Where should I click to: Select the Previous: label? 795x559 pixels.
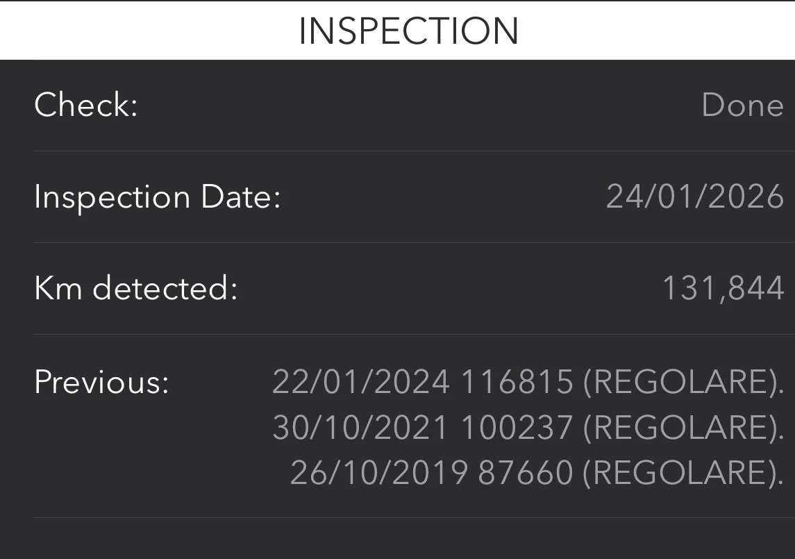tap(101, 382)
